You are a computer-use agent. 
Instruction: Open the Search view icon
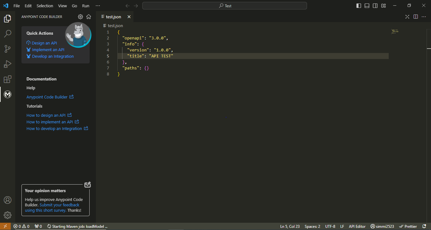(8, 34)
